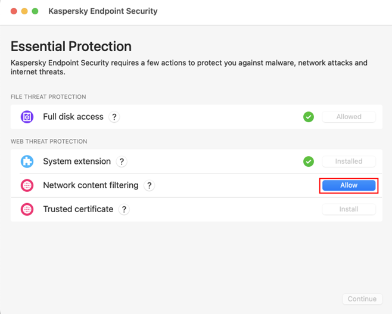Click the Network content filtering globe icon
392x314 pixels.
click(27, 185)
